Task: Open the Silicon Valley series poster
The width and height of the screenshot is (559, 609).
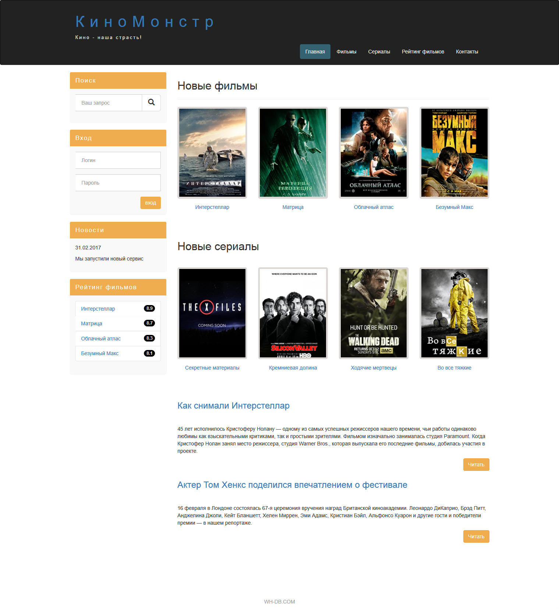Action: (293, 313)
